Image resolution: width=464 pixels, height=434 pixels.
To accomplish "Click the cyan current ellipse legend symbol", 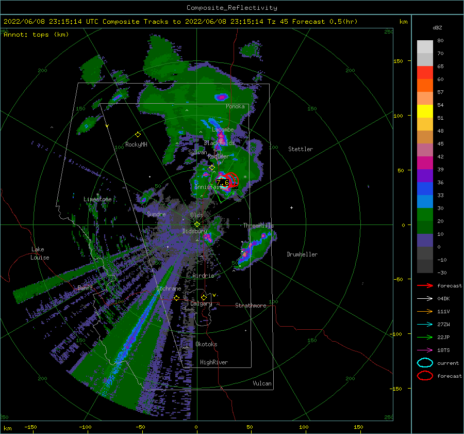I will [425, 363].
